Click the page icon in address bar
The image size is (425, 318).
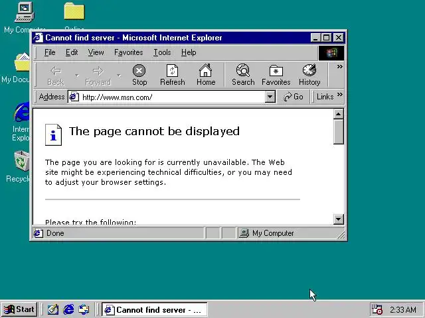74,97
